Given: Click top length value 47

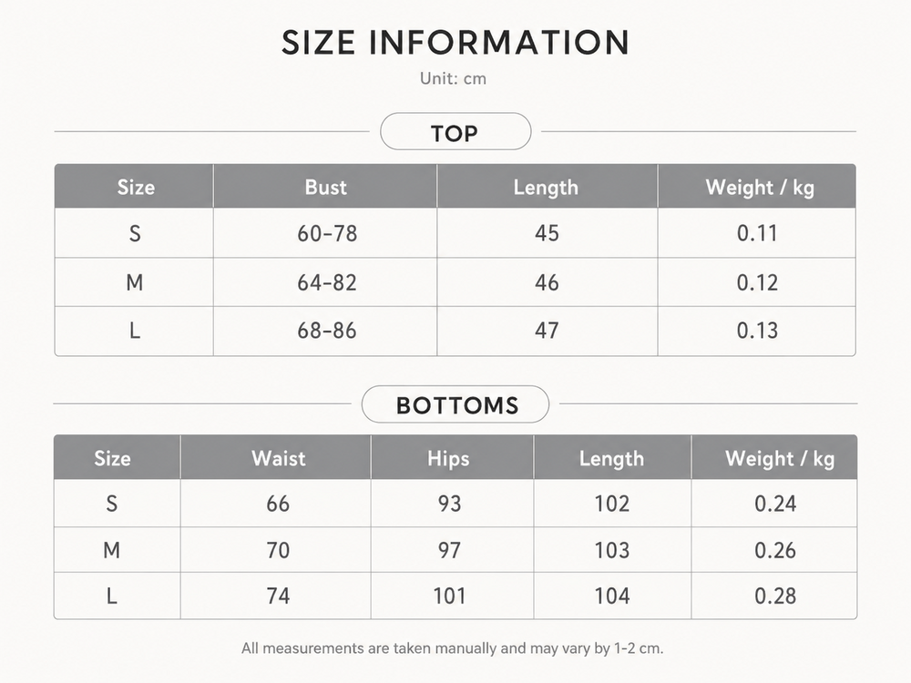Looking at the screenshot, I should point(547,331).
